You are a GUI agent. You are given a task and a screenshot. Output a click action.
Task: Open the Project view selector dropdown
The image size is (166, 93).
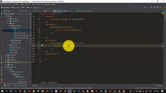tap(8, 11)
